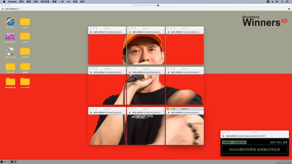Open the Apple menu
Image resolution: width=292 pixels, height=164 pixels.
point(4,2)
